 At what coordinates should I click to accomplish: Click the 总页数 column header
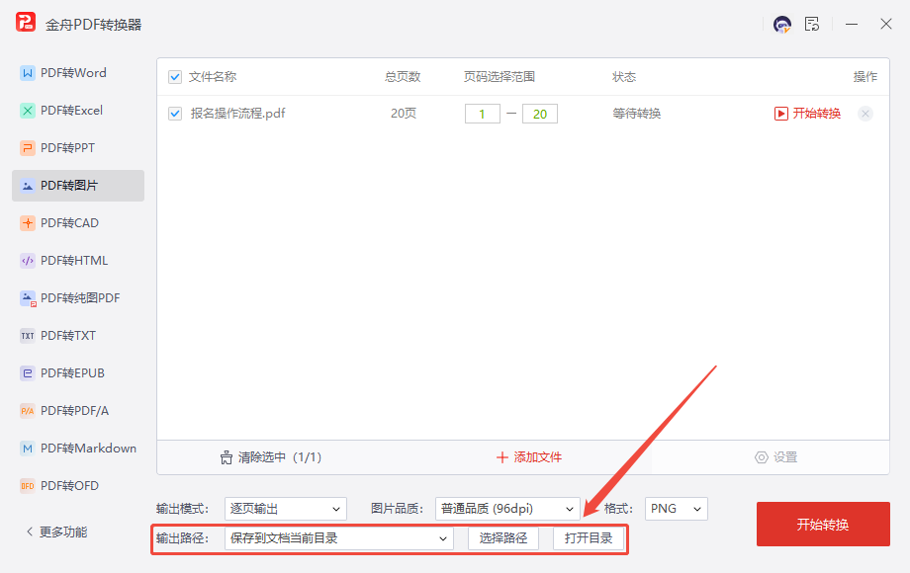pos(403,77)
